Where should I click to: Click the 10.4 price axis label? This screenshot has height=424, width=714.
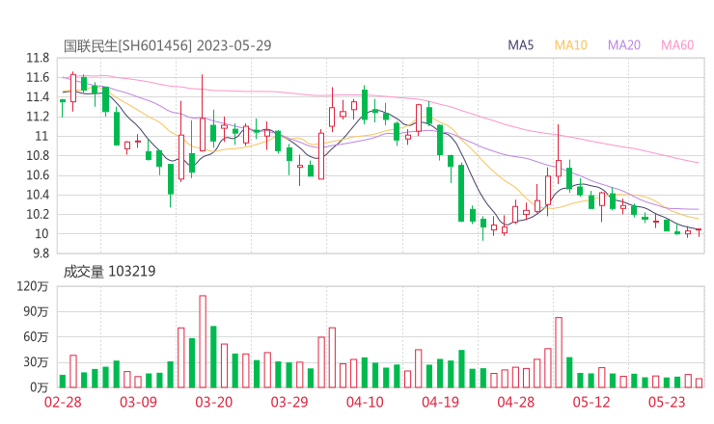point(38,196)
